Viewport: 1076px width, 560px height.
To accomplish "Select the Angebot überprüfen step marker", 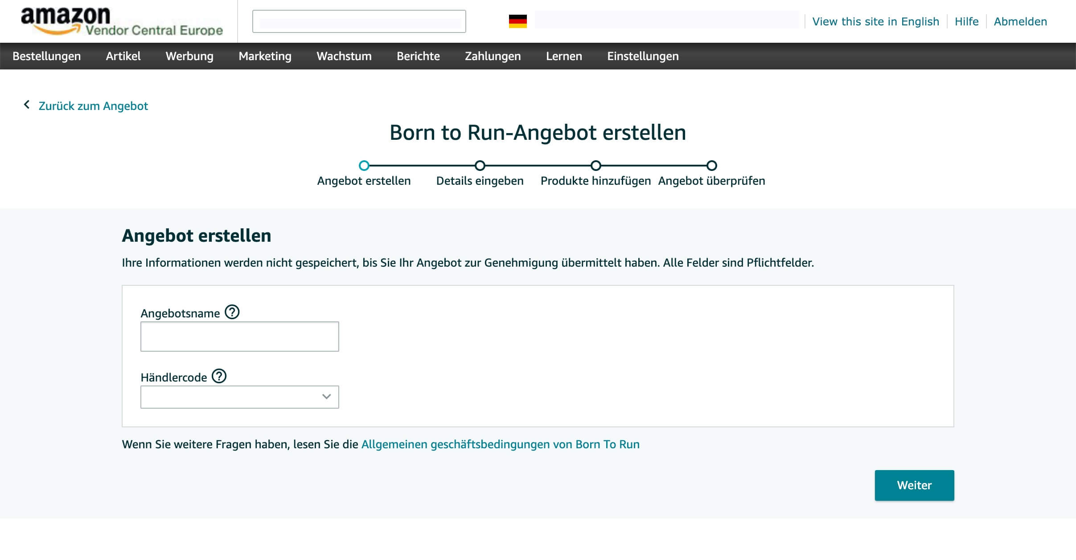I will click(x=711, y=166).
